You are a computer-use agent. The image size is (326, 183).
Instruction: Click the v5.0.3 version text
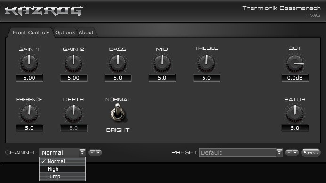(x=313, y=16)
